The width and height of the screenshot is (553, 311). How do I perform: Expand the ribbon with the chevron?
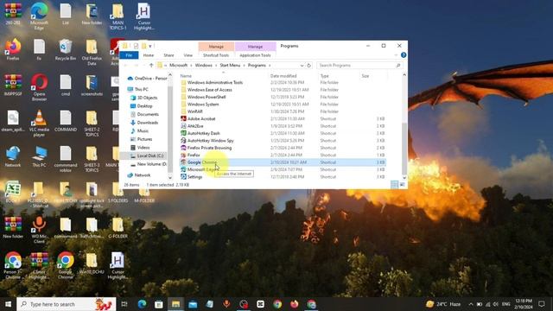[396, 55]
